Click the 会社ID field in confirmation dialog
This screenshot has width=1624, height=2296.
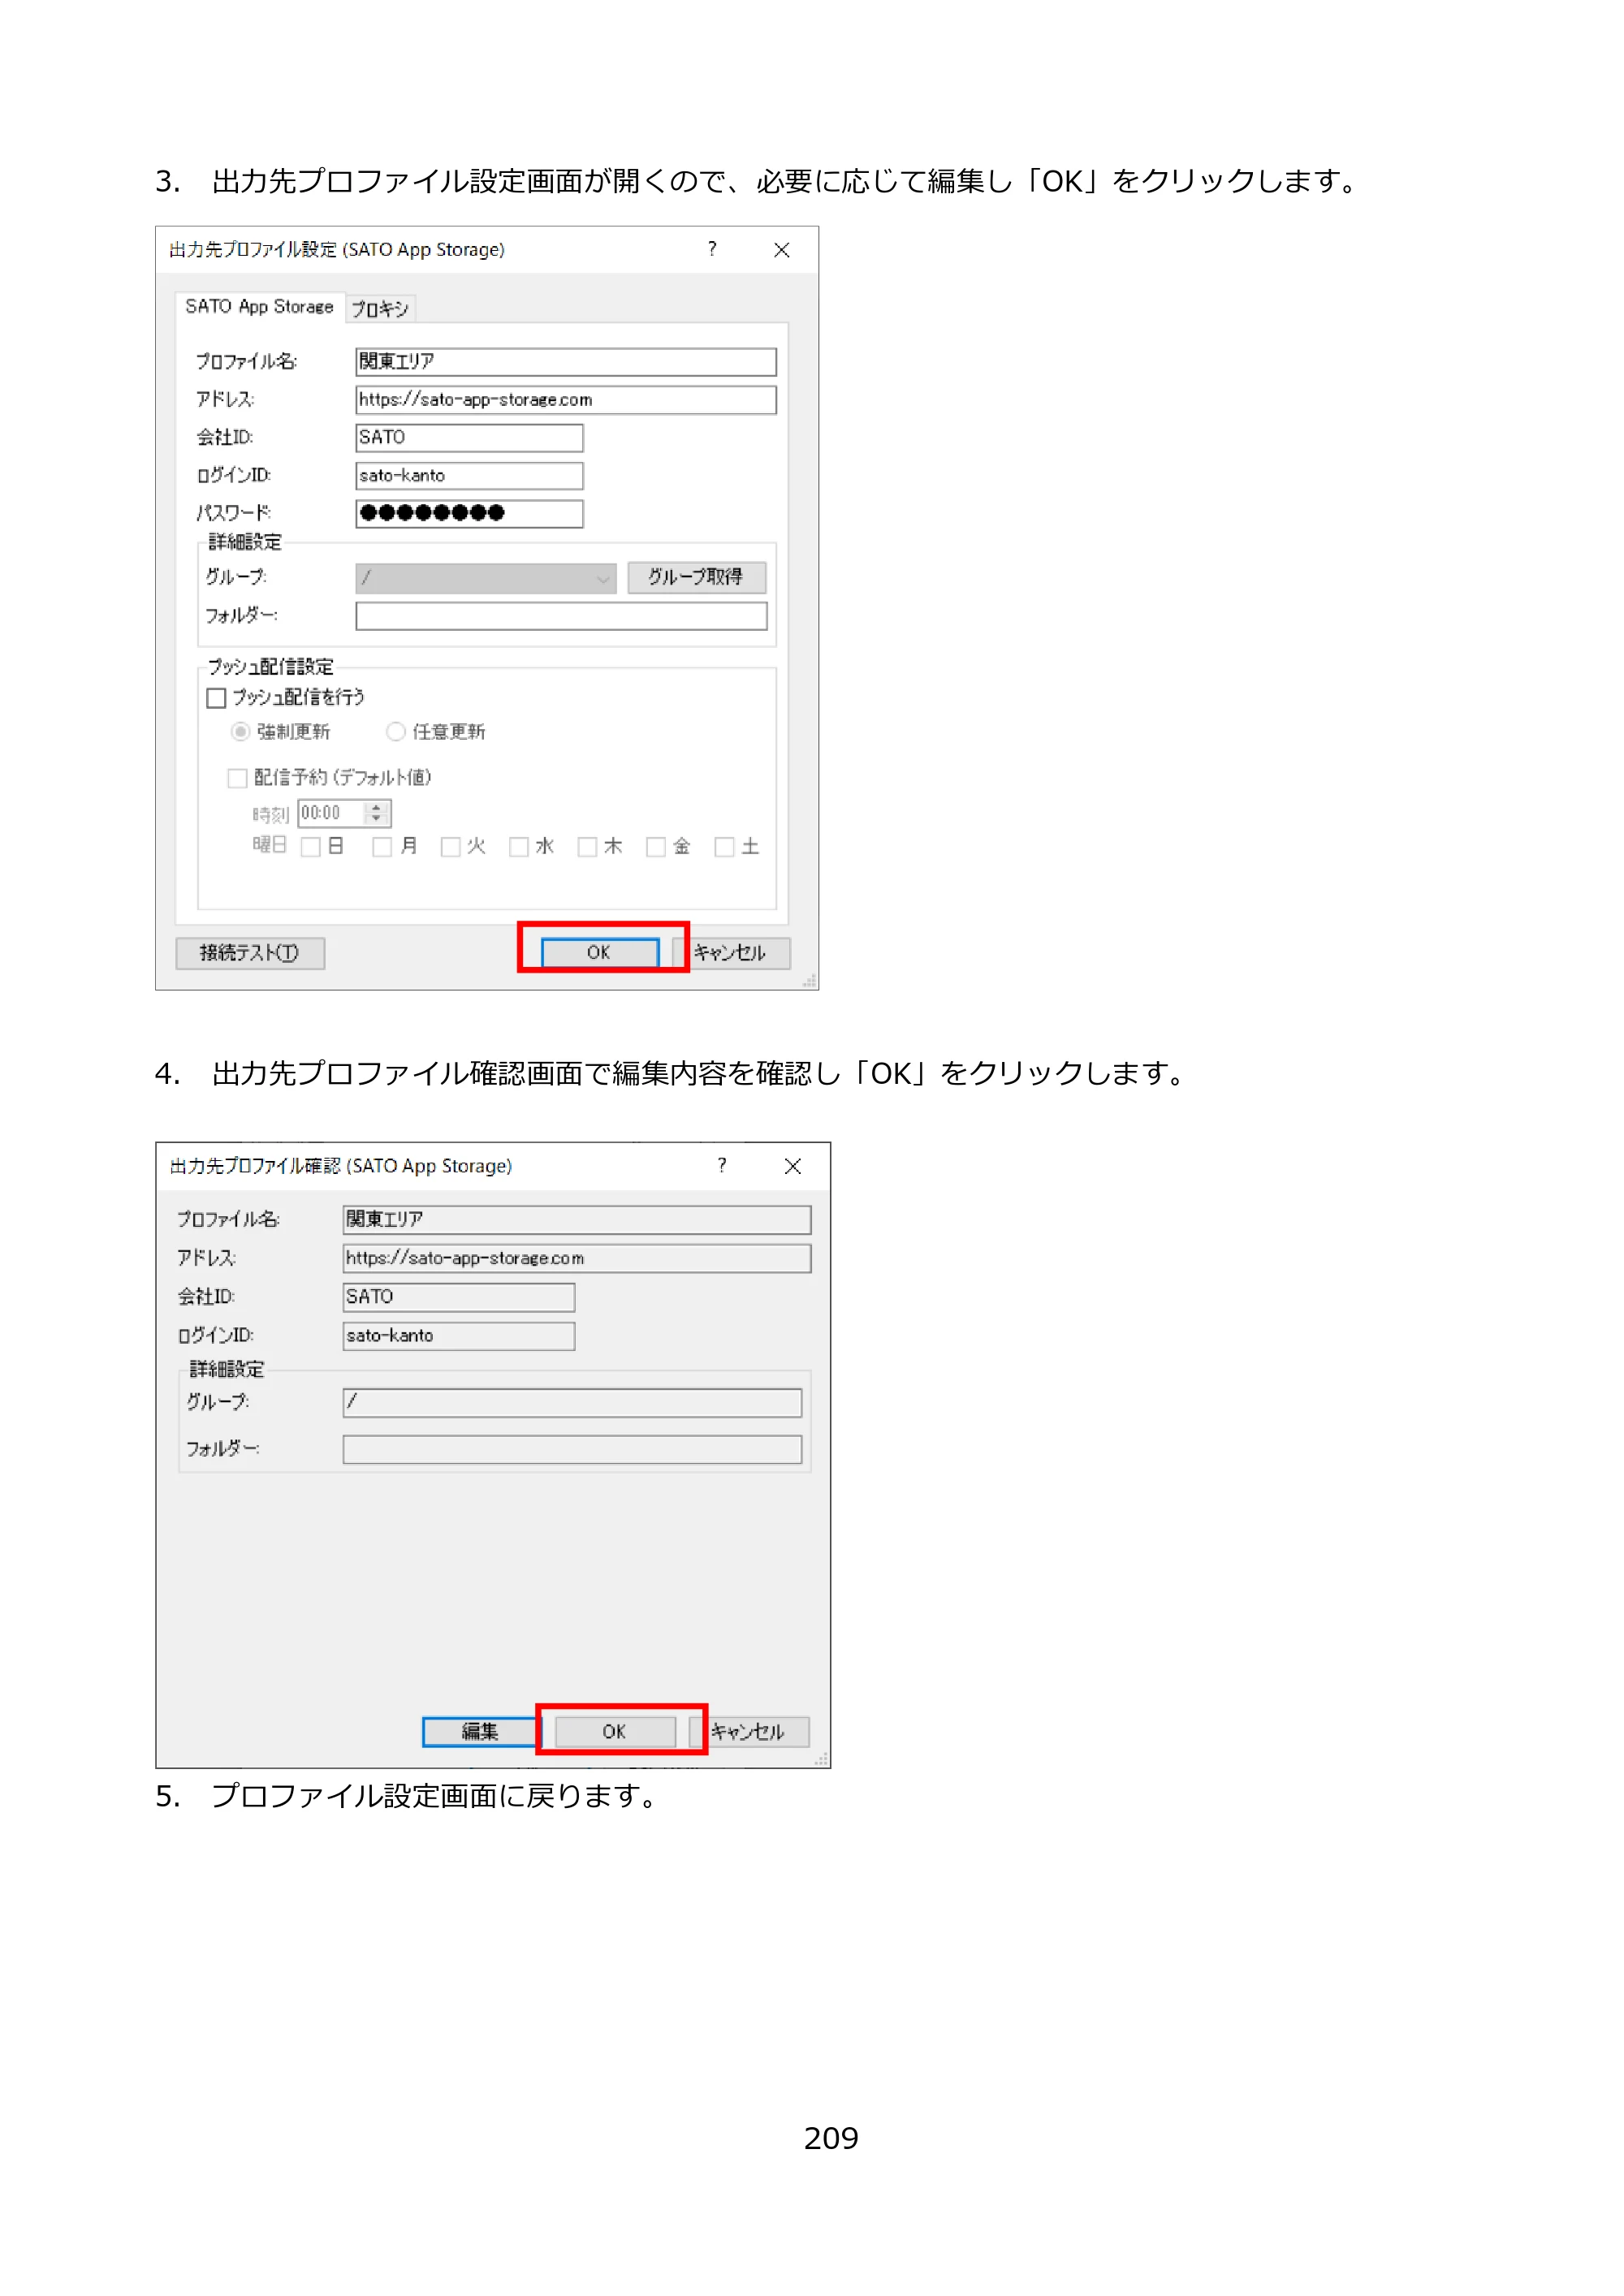click(459, 1298)
